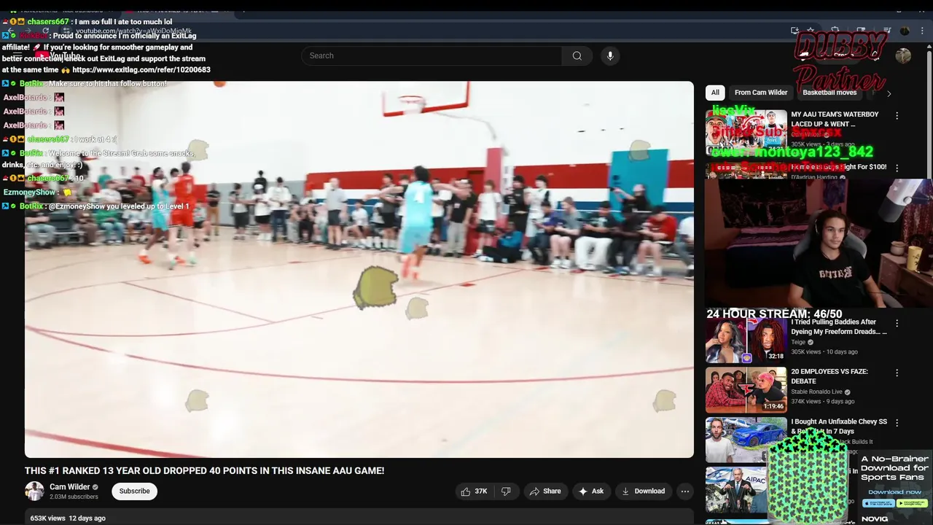Open the AIPAC video thumbnail
Viewport: 933px width, 525px height.
(738, 489)
